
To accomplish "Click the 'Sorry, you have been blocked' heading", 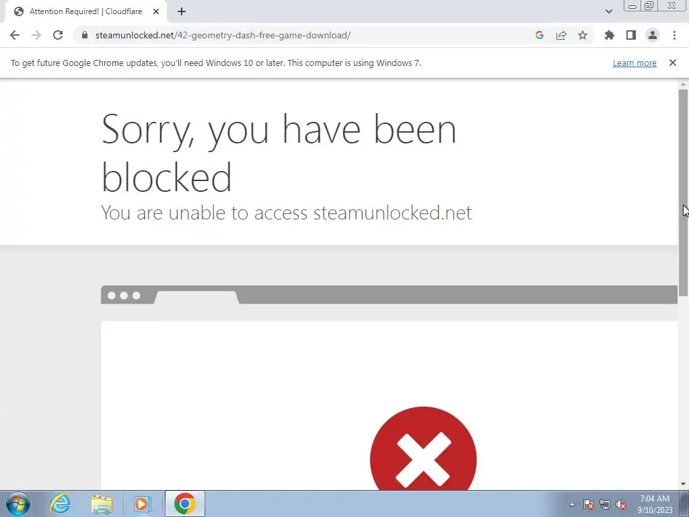I will tap(279, 153).
